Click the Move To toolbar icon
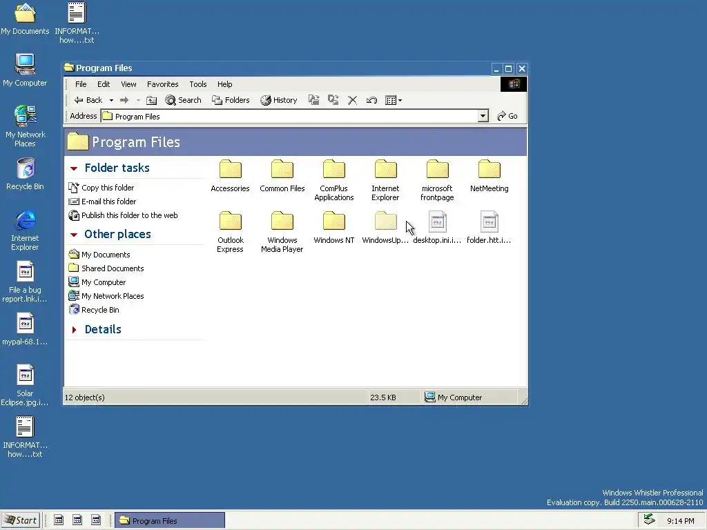Viewport: 707px width, 530px height. tap(314, 100)
